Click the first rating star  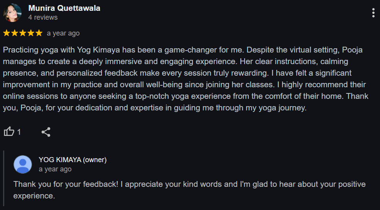(7, 33)
